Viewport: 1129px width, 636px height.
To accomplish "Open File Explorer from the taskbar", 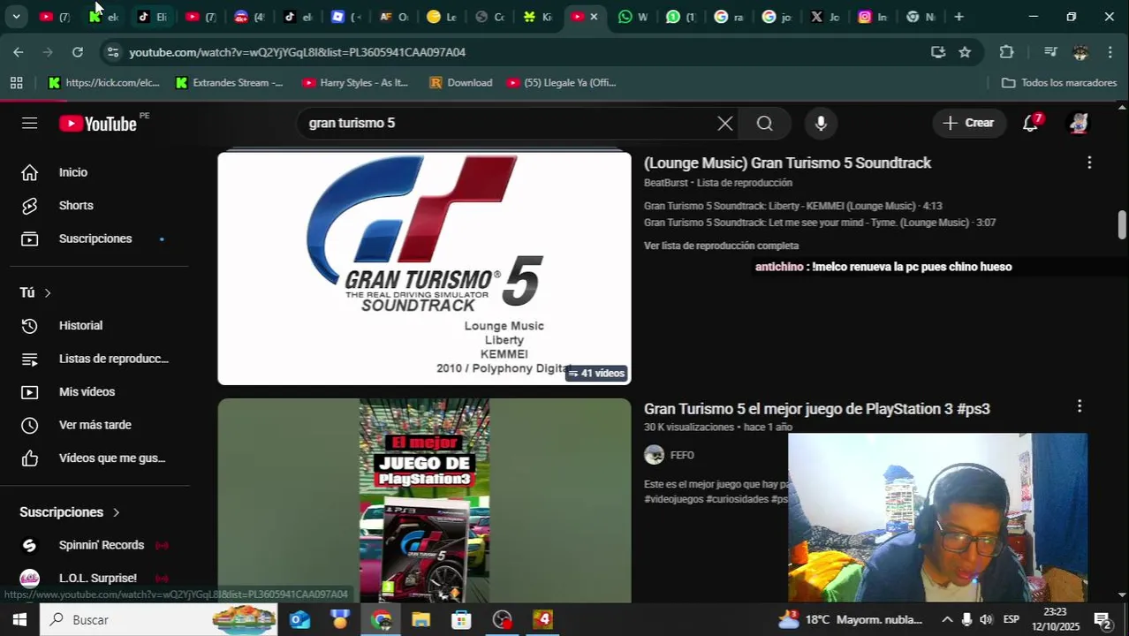I will point(421,619).
